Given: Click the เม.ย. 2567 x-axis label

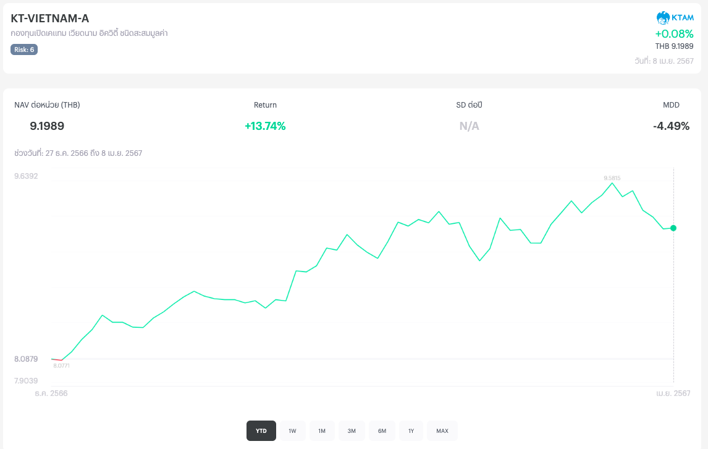Looking at the screenshot, I should 673,393.
